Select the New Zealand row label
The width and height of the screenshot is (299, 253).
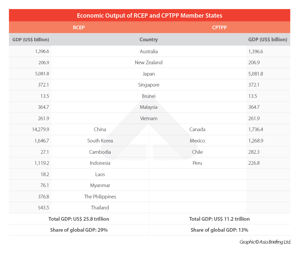point(149,63)
